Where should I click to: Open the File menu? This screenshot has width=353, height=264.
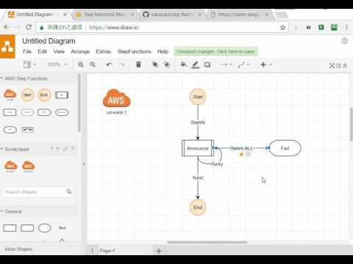pyautogui.click(x=27, y=51)
